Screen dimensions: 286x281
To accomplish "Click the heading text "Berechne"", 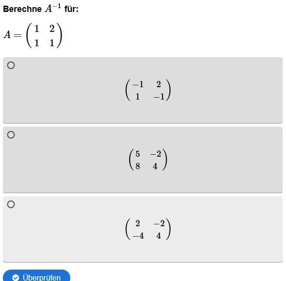I will (22, 9).
